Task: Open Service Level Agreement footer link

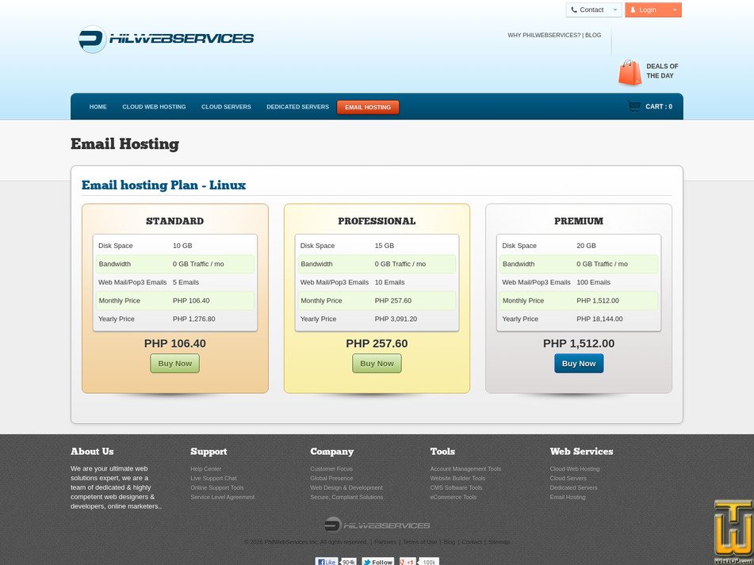Action: click(222, 498)
